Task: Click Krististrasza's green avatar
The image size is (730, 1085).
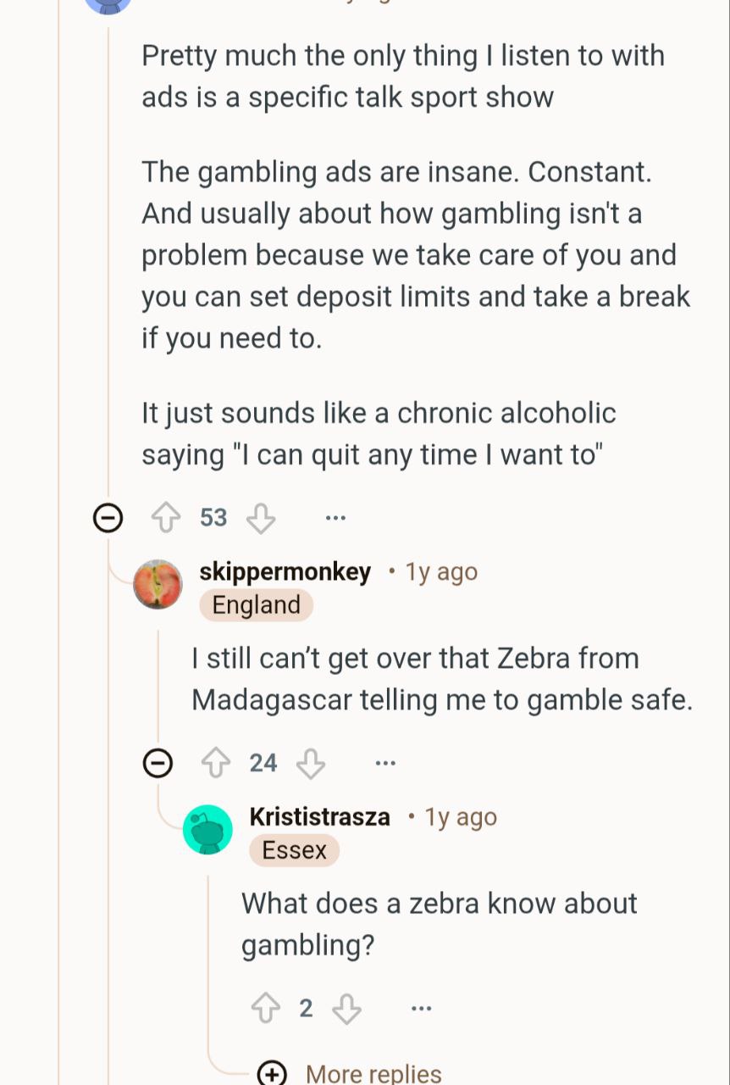Action: coord(207,829)
